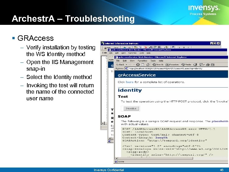Click Stop item square icon in IIS toolbar
This screenshot has width=229, height=172.
tap(184, 47)
